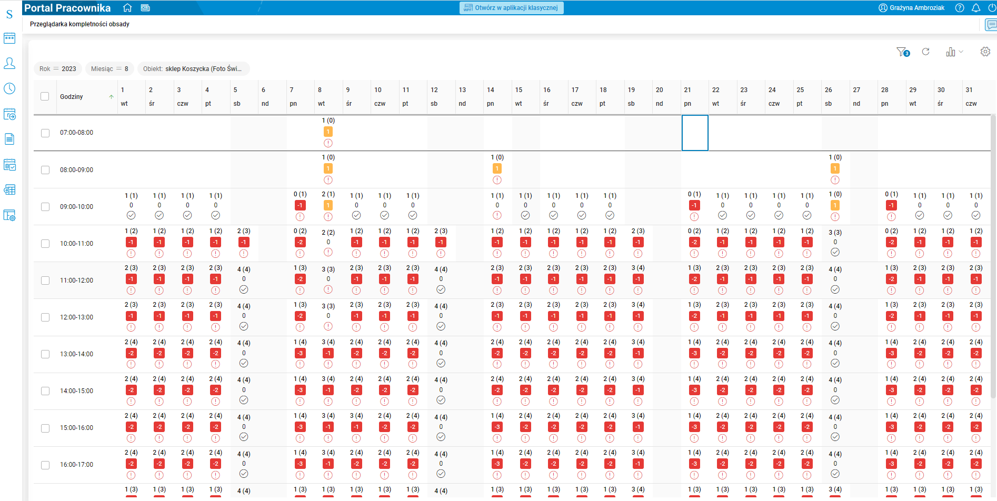Refresh the staffing completeness data
This screenshot has width=997, height=501.
click(x=925, y=52)
